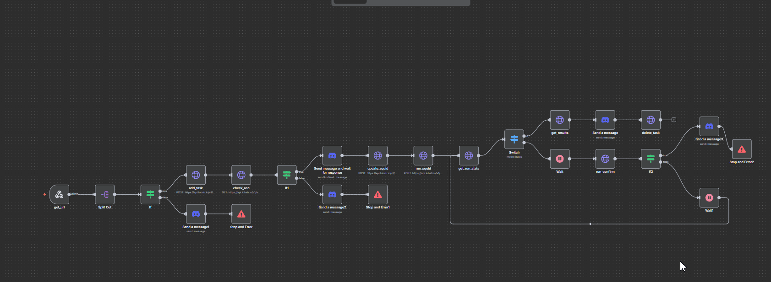
Task: Click plus connector after delete_task
Action: (x=673, y=120)
